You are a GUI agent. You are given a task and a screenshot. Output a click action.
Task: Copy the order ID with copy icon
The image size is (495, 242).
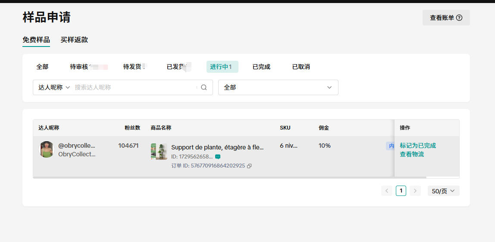point(249,166)
